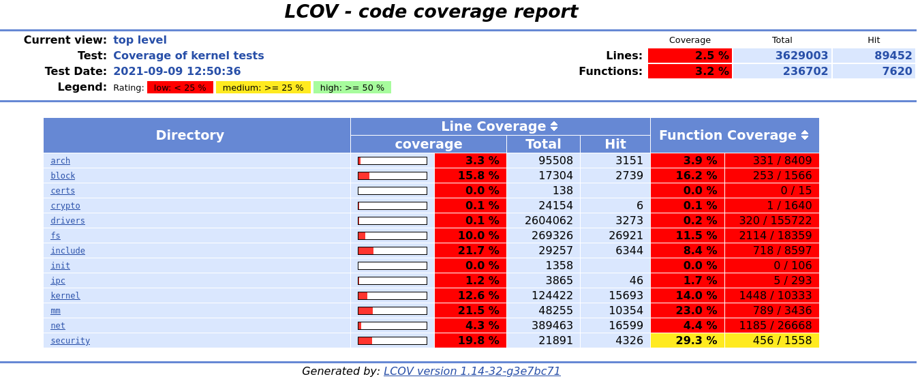Select the ipc directory link
The width and height of the screenshot is (920, 381).
(57, 281)
